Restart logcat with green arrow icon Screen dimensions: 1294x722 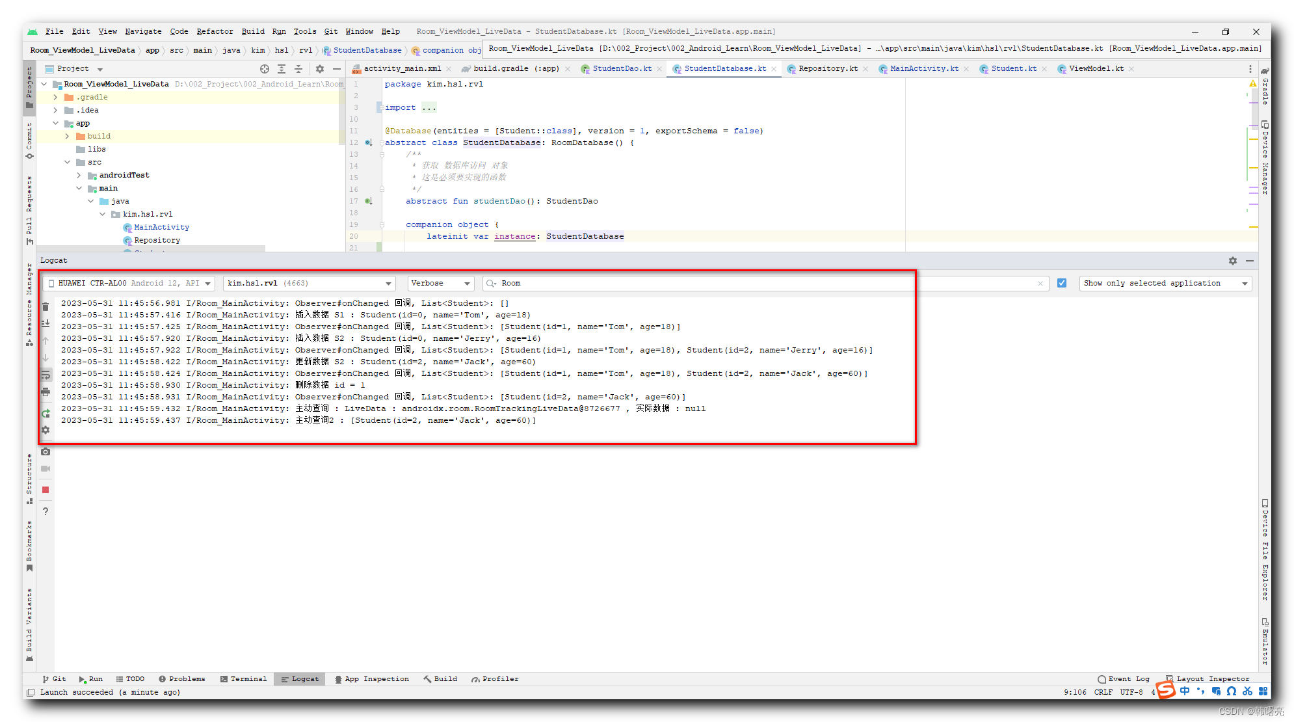(46, 413)
